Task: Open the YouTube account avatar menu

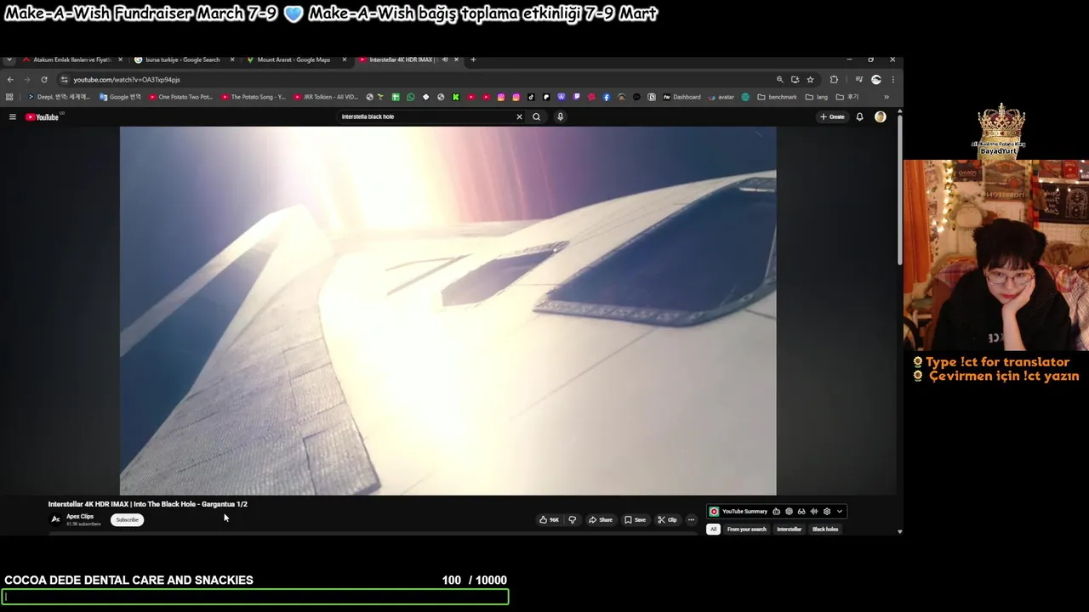Action: (x=880, y=116)
